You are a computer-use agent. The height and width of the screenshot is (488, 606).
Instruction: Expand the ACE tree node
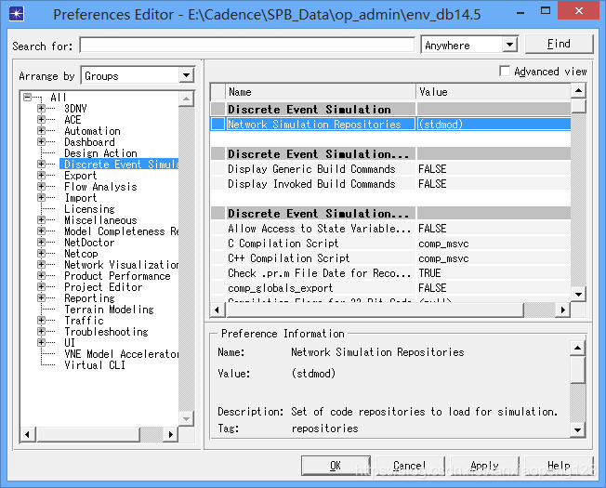41,119
